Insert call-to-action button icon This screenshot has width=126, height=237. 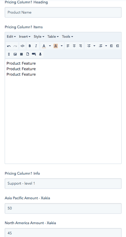pos(34,54)
